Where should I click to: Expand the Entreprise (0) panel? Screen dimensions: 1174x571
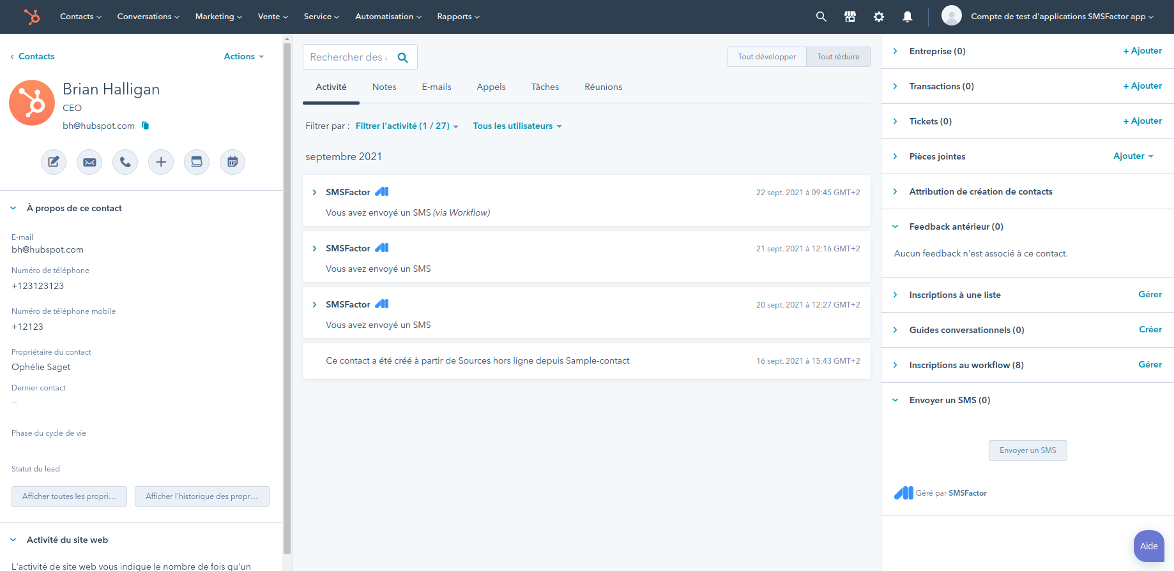coord(896,51)
